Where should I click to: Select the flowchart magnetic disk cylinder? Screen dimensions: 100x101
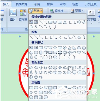click(36, 97)
